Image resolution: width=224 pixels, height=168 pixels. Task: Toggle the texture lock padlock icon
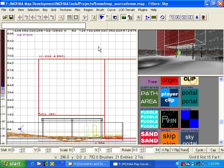(130, 17)
